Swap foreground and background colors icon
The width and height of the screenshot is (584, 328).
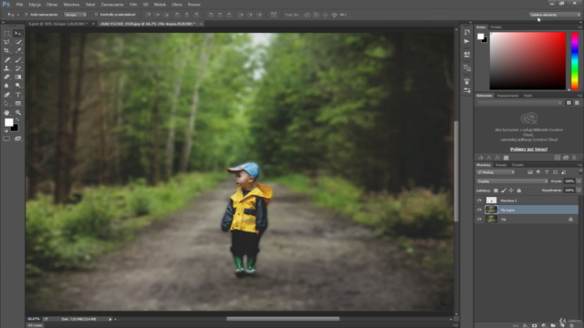[17, 119]
